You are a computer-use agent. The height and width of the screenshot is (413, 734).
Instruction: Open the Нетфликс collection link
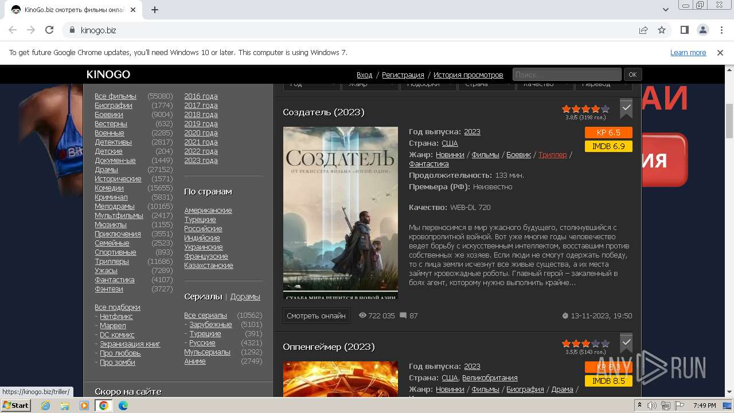(x=116, y=317)
